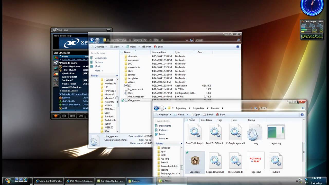Image resolution: width=329 pixels, height=185 pixels.
Task: Open the Xfire friends list tab icon
Action: tap(56, 58)
